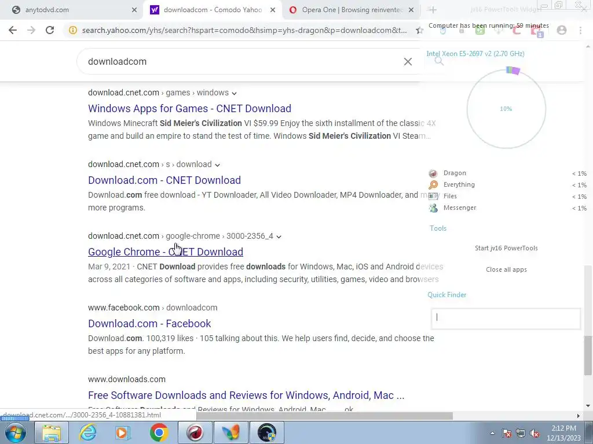Screen dimensions: 593x444
Task: Click Close all apps in widget
Action: 506,269
